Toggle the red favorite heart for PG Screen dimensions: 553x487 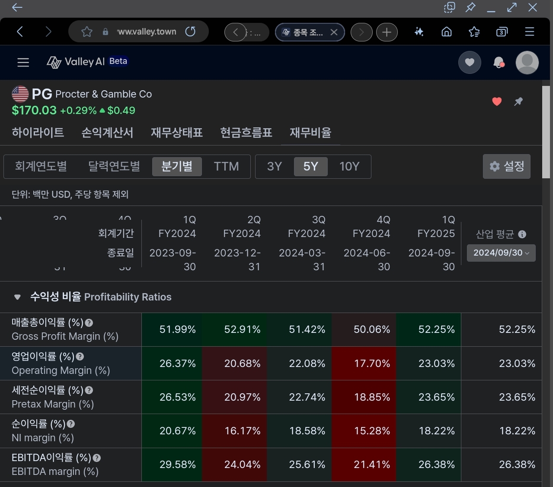tap(497, 101)
